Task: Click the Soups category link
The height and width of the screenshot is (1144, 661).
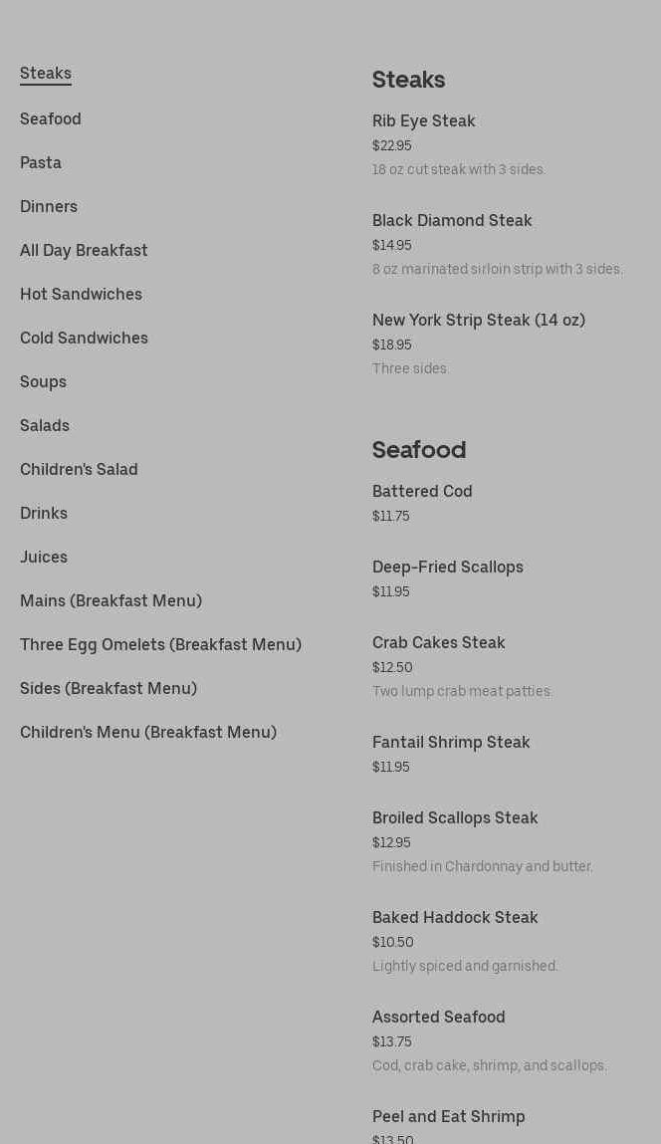Action: point(43,381)
